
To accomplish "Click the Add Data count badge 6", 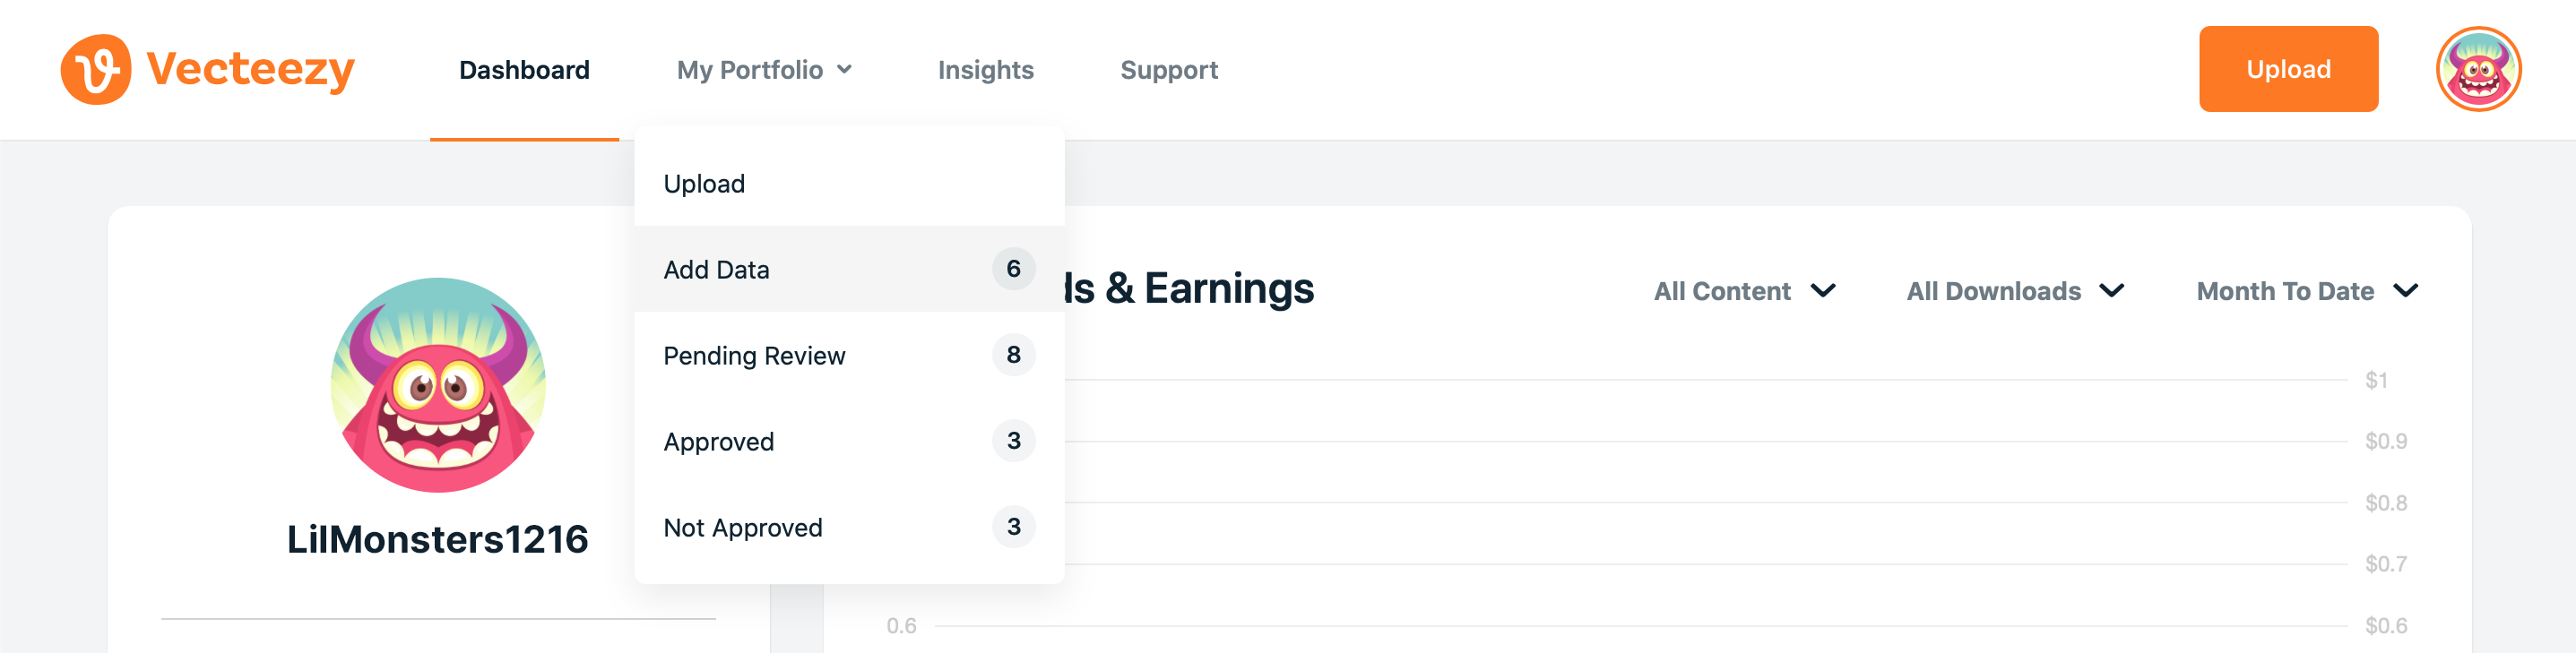I will tap(1013, 268).
